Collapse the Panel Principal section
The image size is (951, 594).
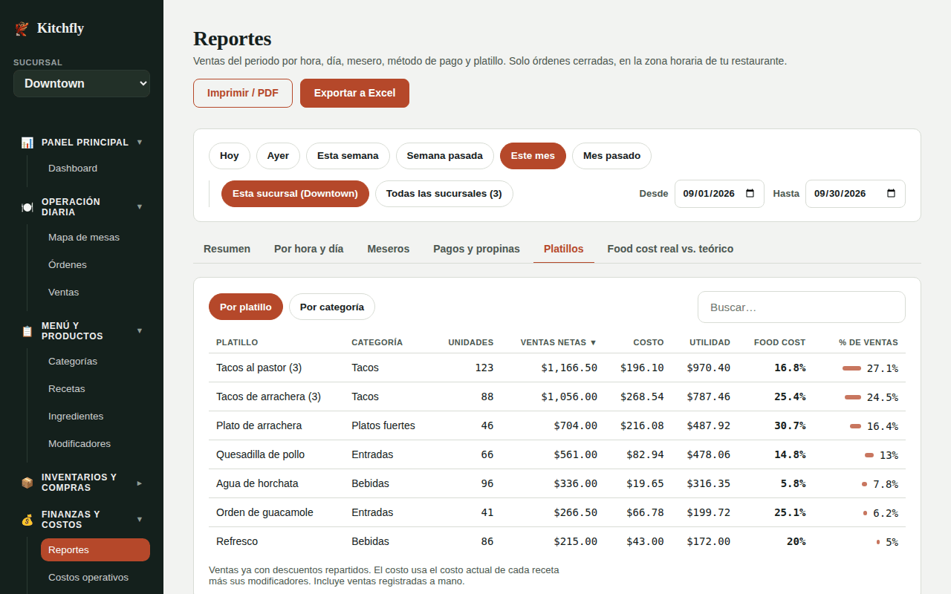(140, 143)
